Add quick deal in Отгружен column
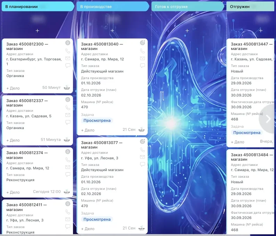276x236 pixels. [x=261, y=31]
